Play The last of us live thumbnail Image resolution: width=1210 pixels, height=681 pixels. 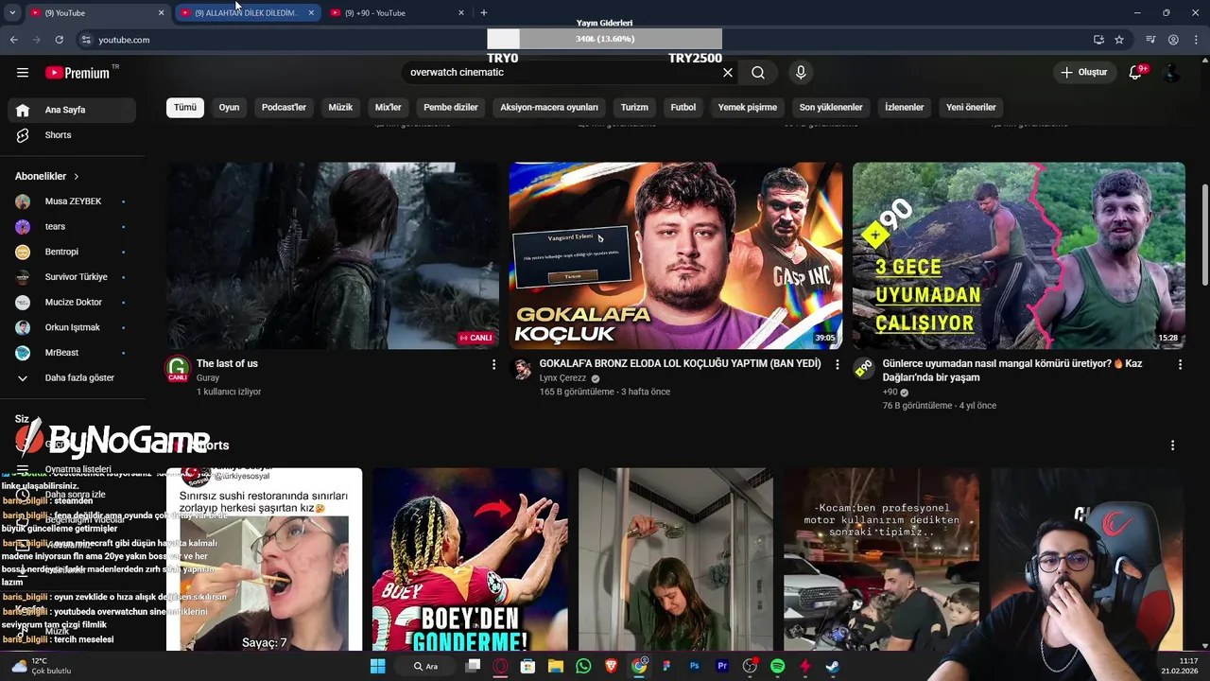click(333, 255)
